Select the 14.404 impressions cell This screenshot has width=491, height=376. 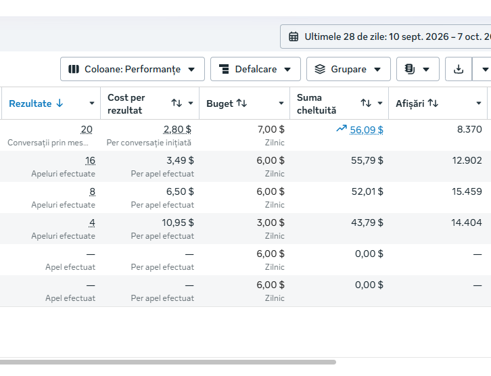[467, 222]
